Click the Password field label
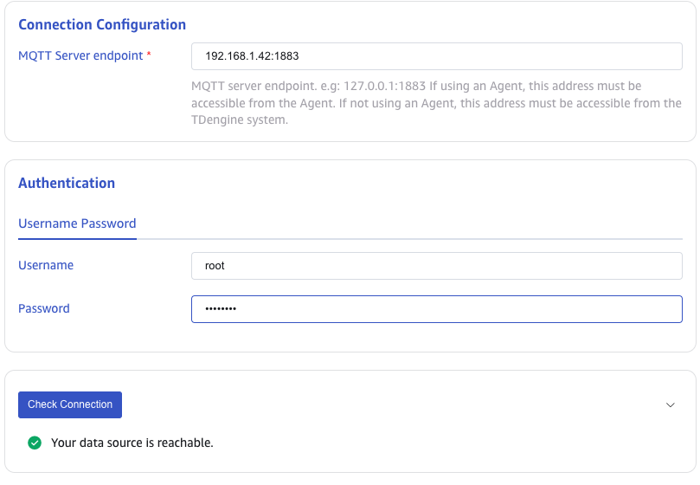 [x=44, y=308]
